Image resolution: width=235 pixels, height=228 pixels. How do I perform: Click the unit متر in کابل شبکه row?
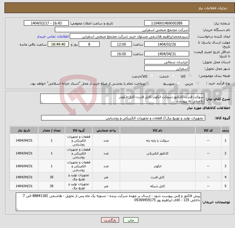tap(106, 186)
